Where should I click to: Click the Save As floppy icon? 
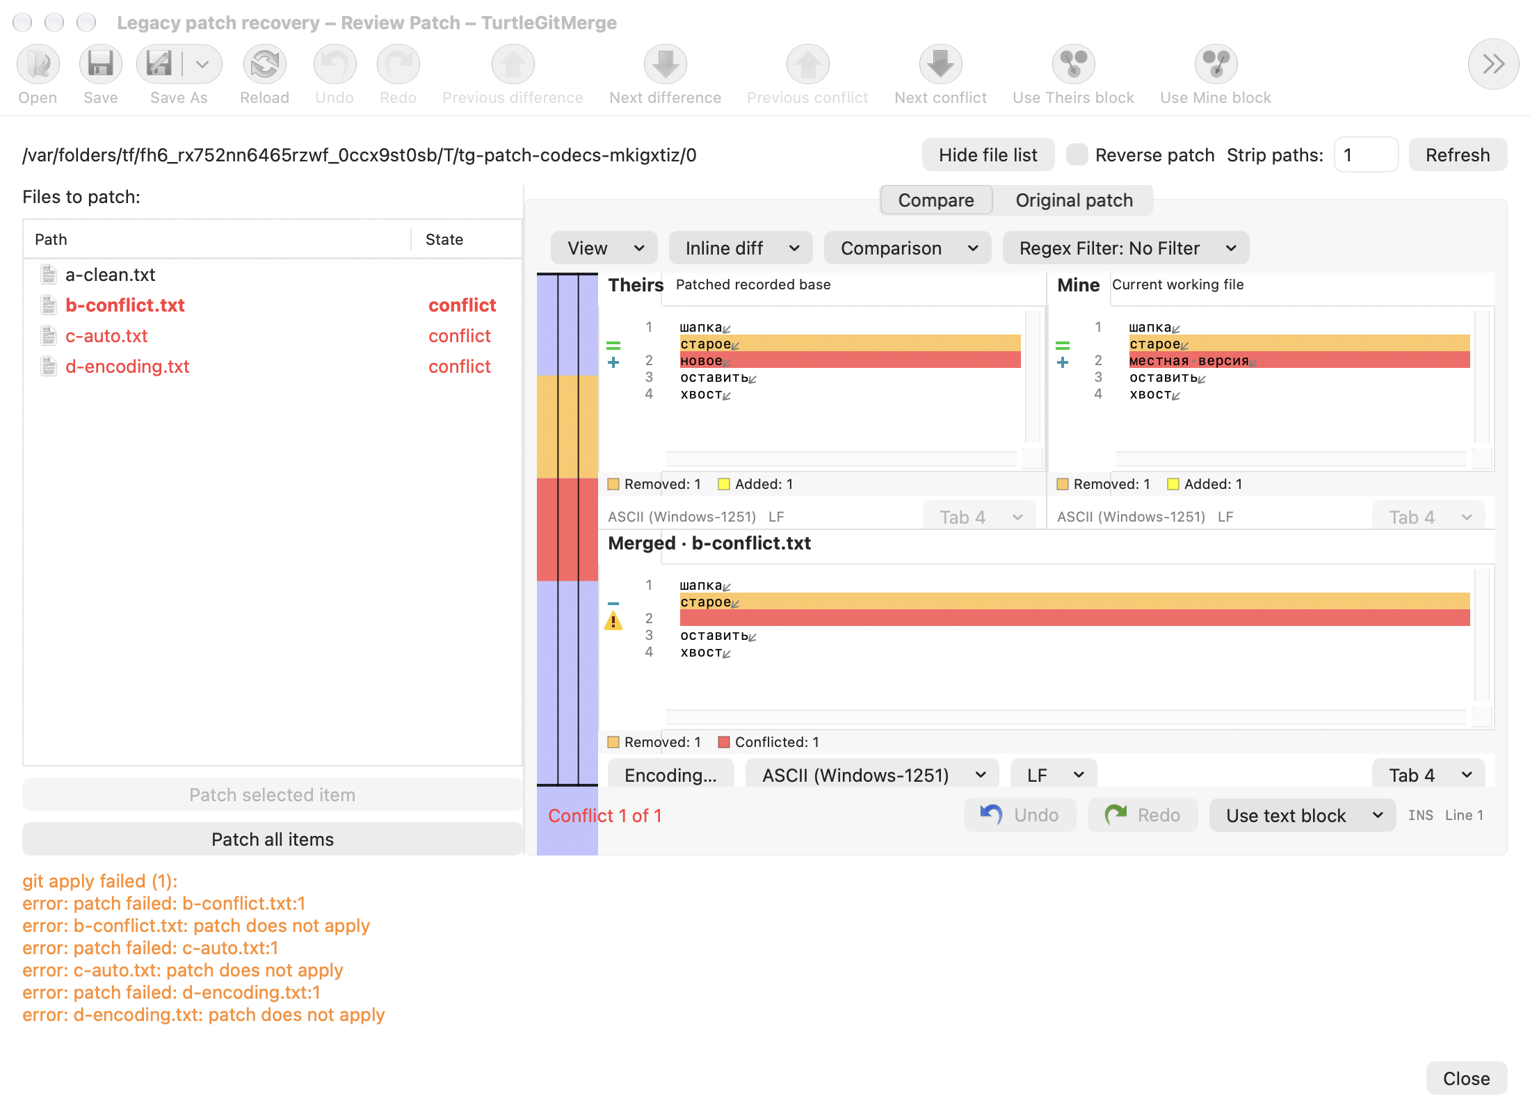pos(159,65)
